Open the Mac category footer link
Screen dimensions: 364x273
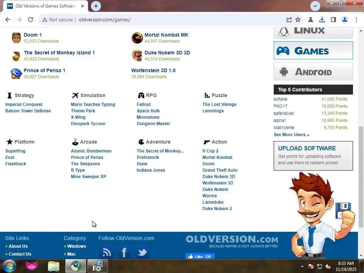click(71, 254)
